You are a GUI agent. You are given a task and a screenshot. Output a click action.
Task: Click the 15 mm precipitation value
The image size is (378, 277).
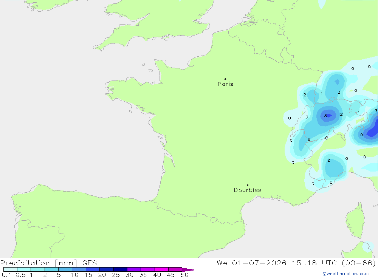pyautogui.click(x=324, y=116)
